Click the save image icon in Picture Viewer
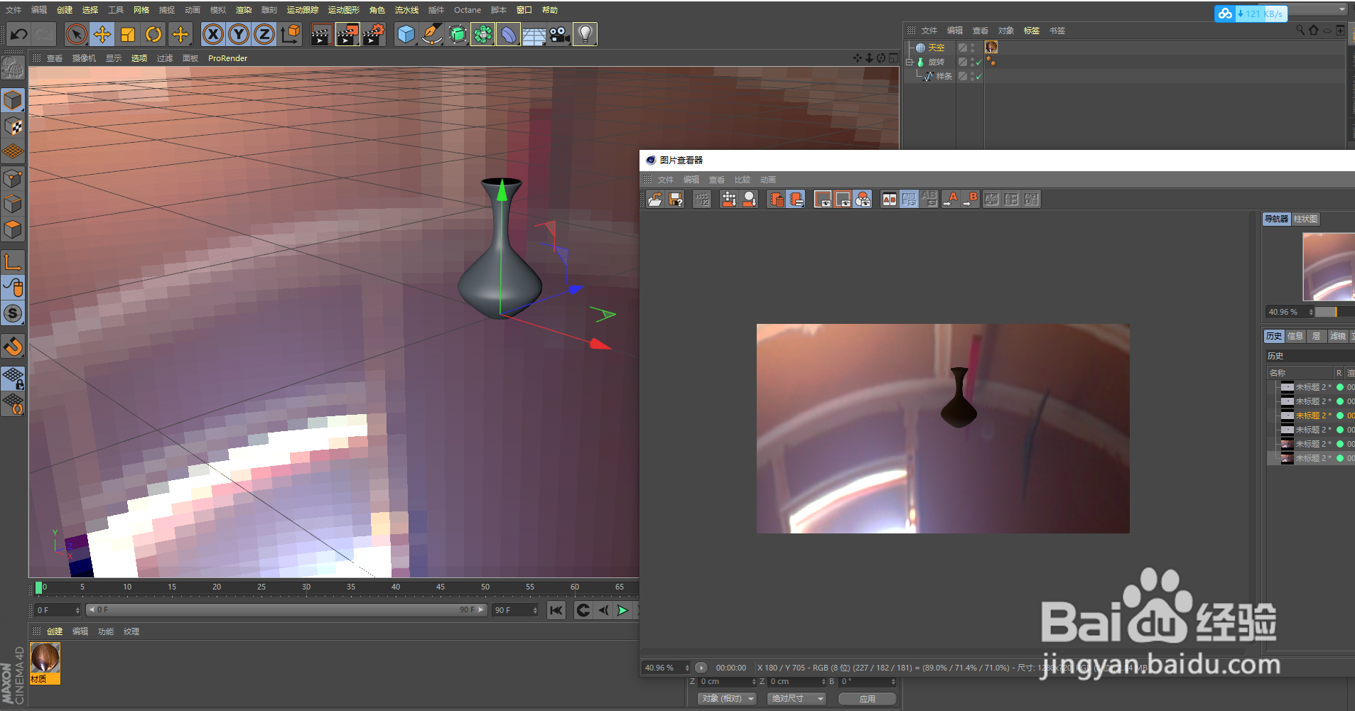 tap(676, 200)
